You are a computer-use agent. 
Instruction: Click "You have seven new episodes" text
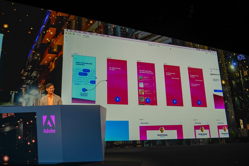tap(146, 72)
